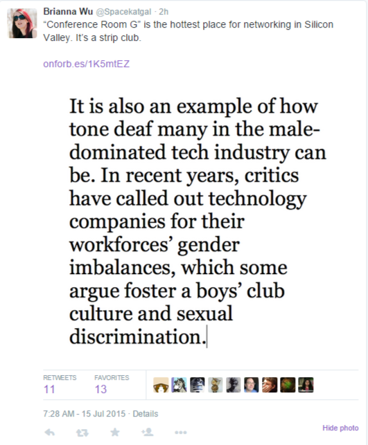
Task: Open tweet Details link
Action: [146, 413]
